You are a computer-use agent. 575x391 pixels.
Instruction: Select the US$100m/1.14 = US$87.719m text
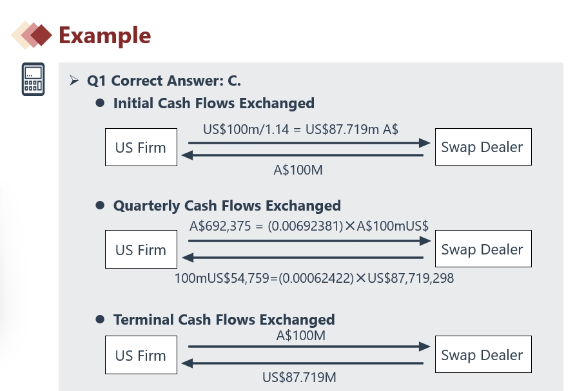click(300, 129)
